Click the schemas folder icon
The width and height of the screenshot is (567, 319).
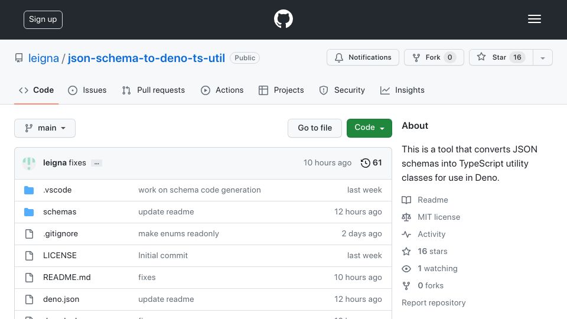[29, 212]
